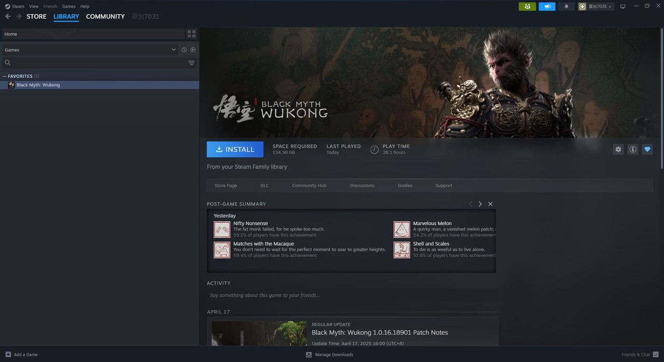Close the post-game summary panel
The height and width of the screenshot is (362, 664).
coord(490,204)
